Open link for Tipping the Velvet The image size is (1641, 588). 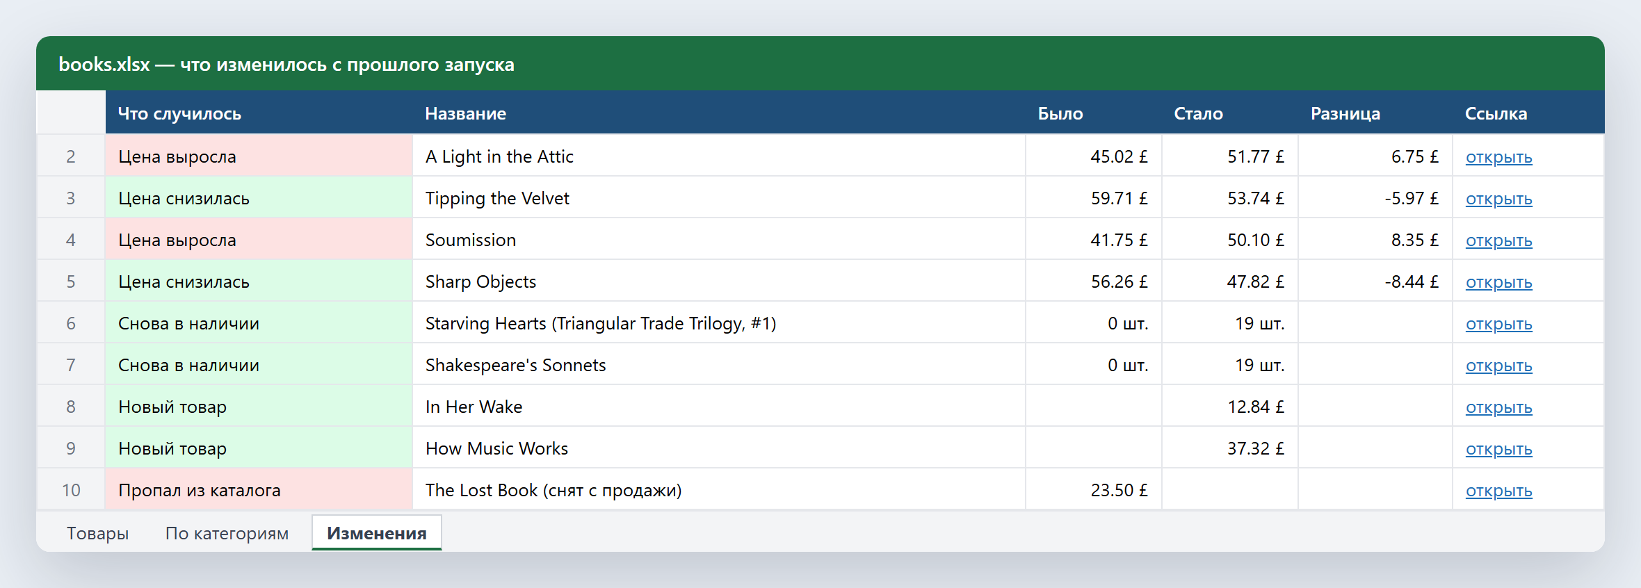[1498, 199]
